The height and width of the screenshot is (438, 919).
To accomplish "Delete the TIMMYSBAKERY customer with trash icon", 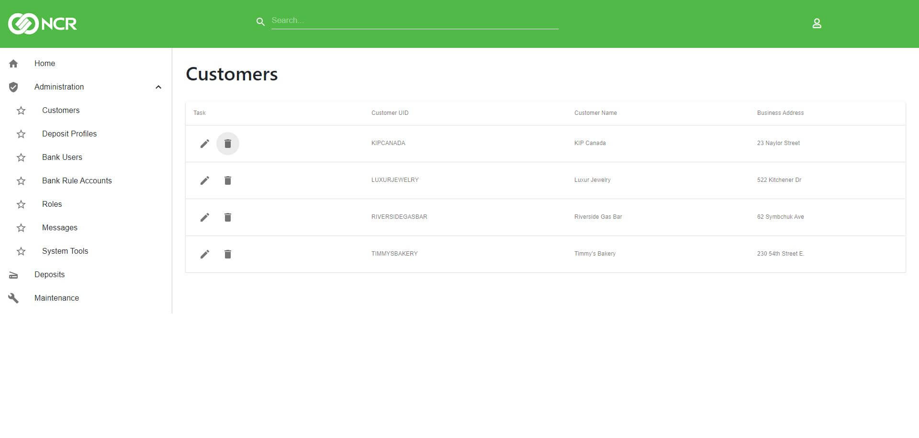I will 228,254.
